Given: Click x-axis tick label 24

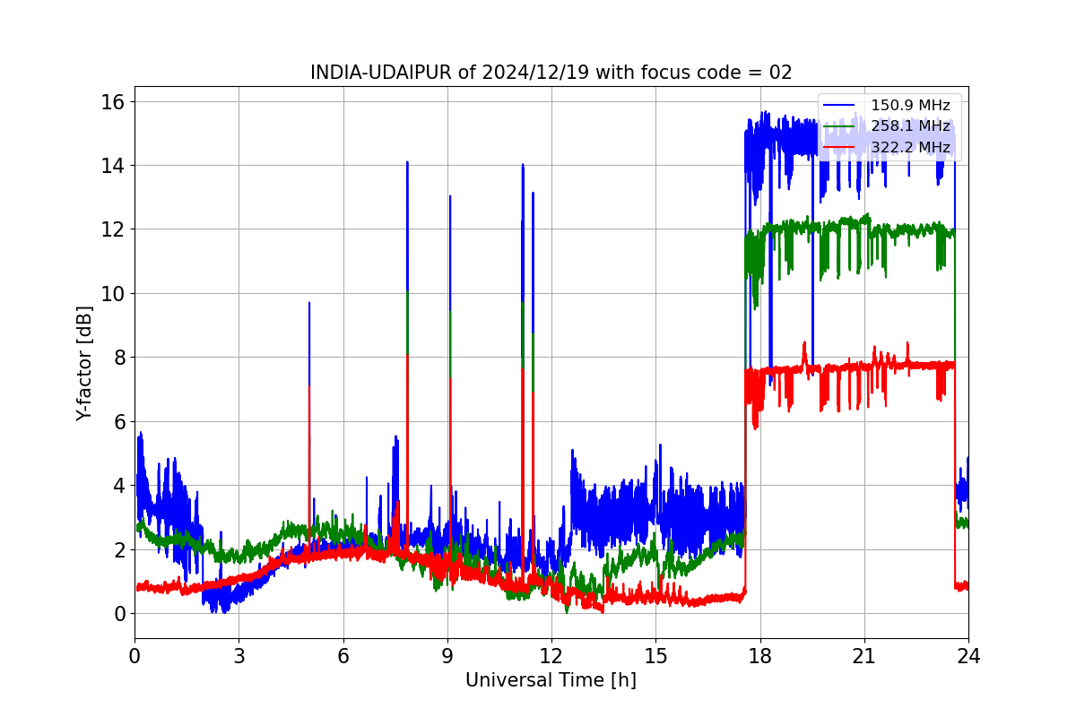Looking at the screenshot, I should point(968,655).
